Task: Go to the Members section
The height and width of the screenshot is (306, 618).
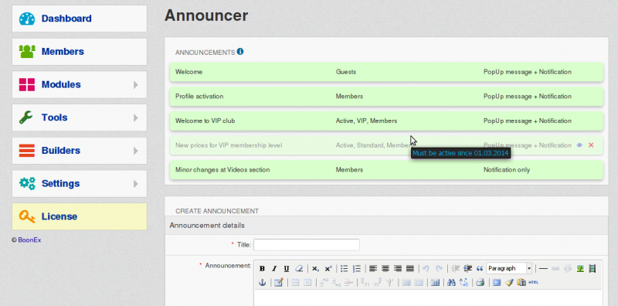Action: point(80,52)
